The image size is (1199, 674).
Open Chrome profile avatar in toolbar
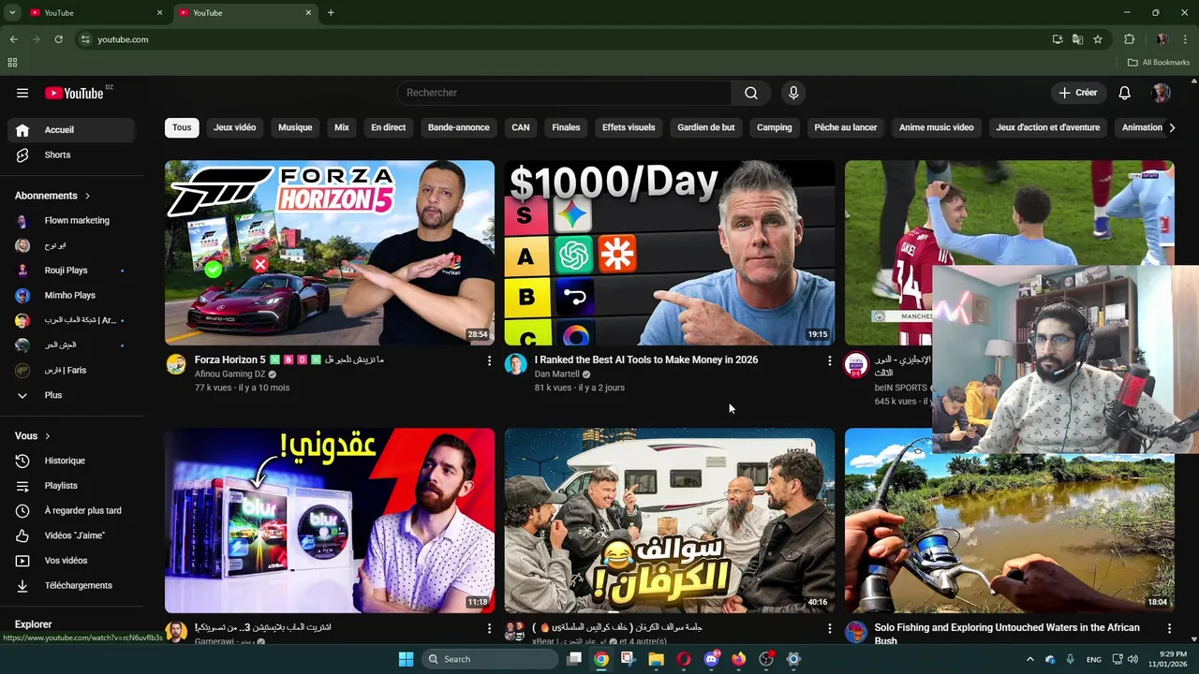(x=1162, y=39)
